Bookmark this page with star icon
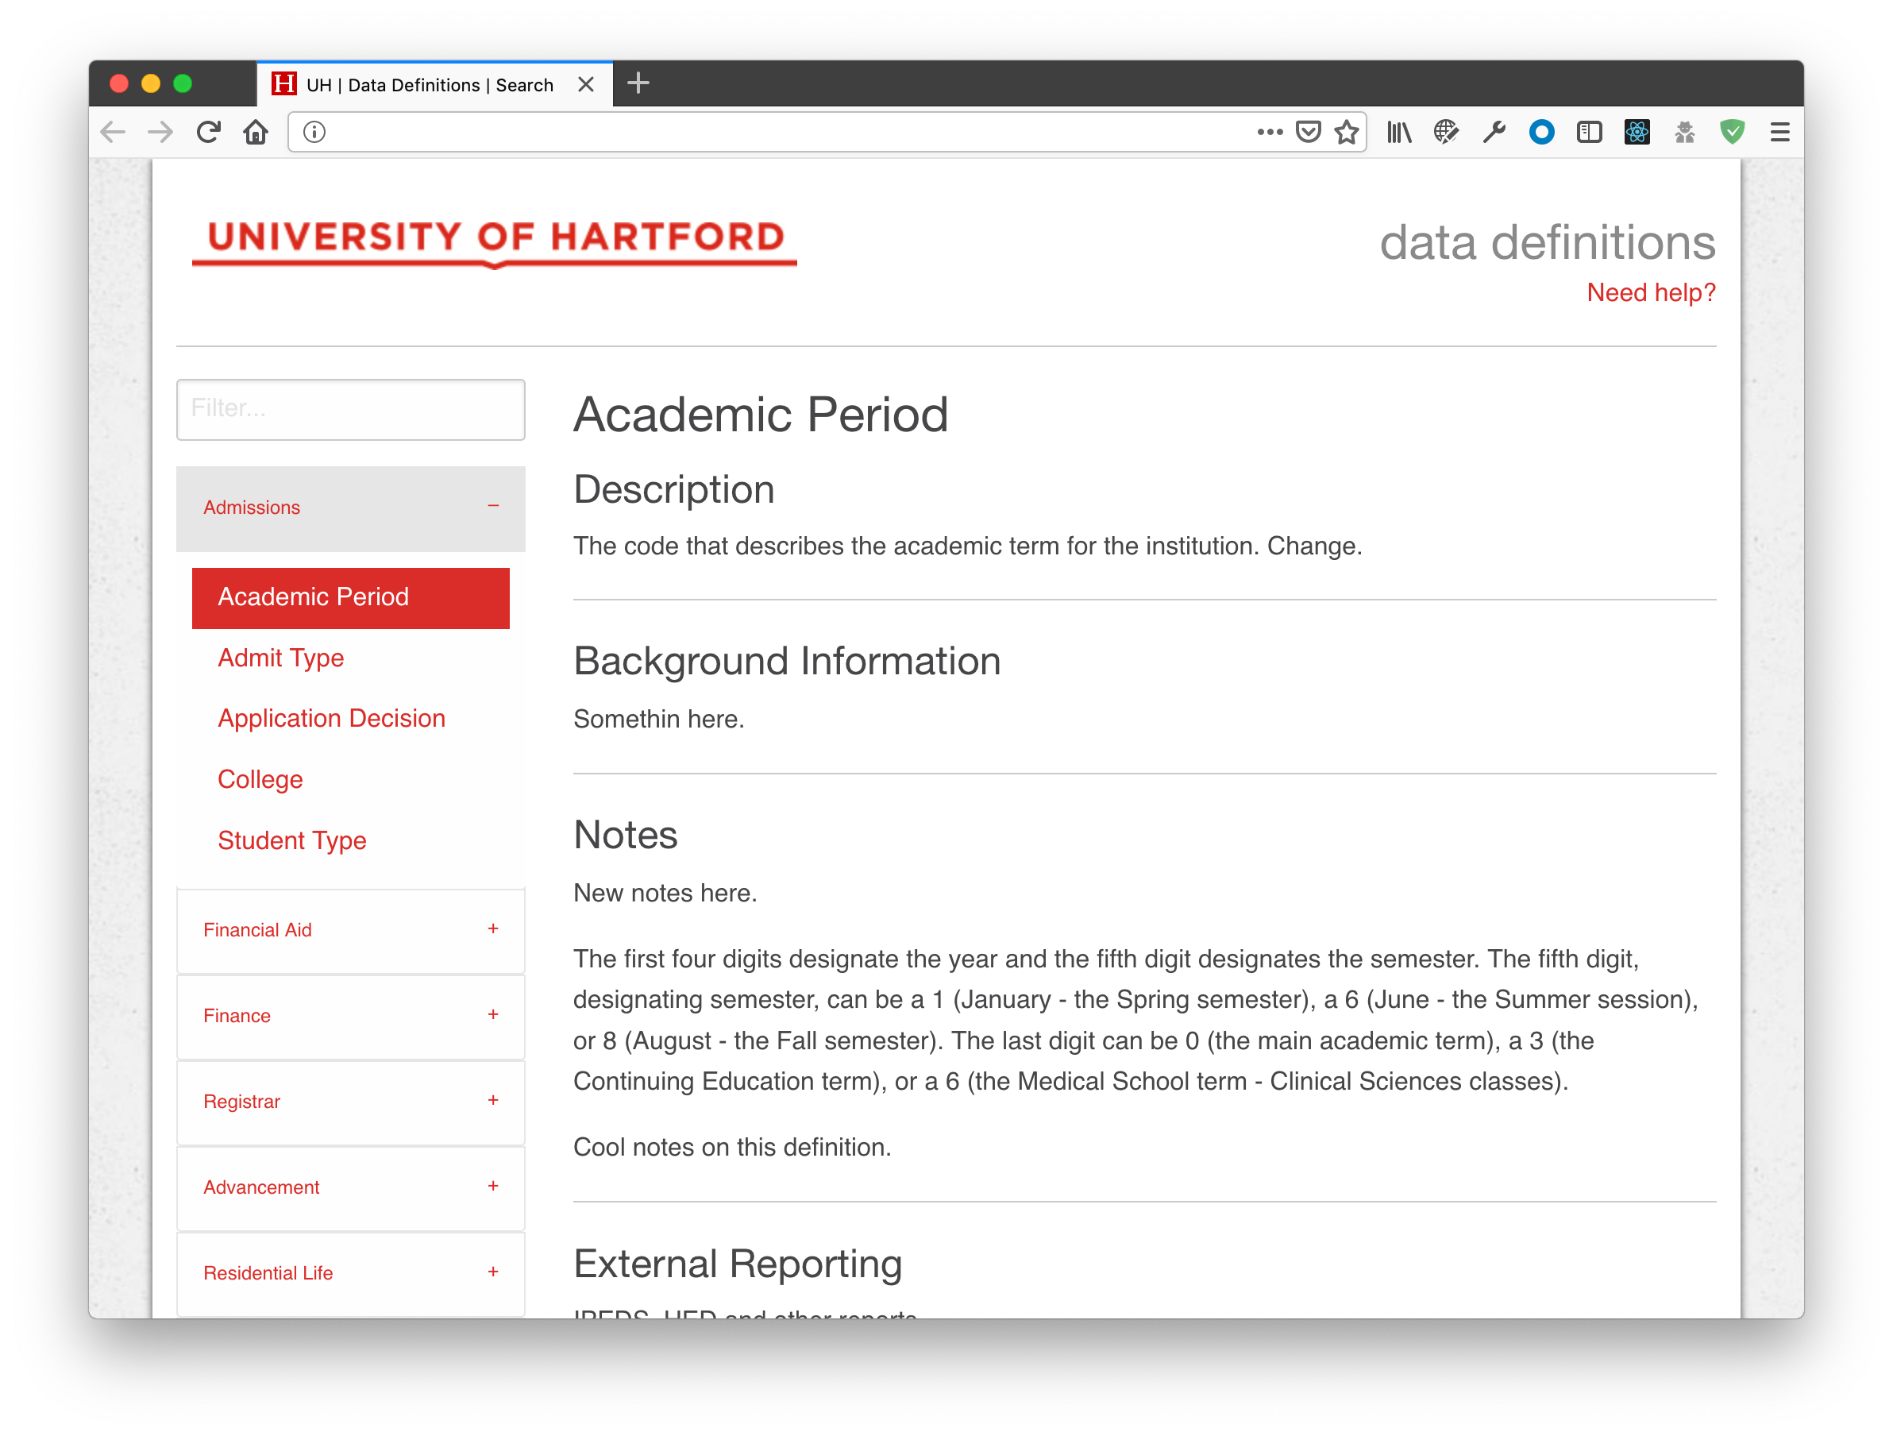1893x1436 pixels. coord(1347,133)
